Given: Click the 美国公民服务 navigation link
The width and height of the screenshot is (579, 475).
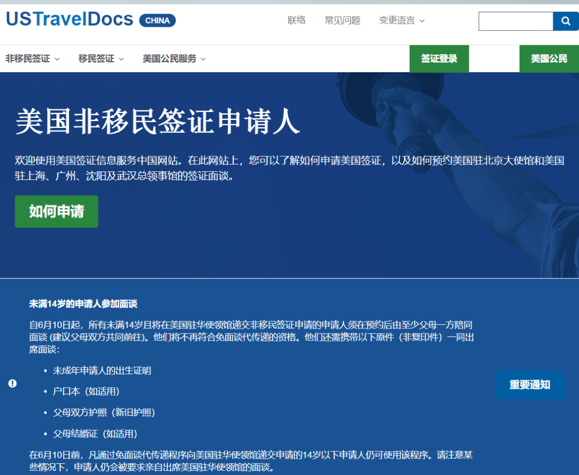Looking at the screenshot, I should [x=170, y=59].
